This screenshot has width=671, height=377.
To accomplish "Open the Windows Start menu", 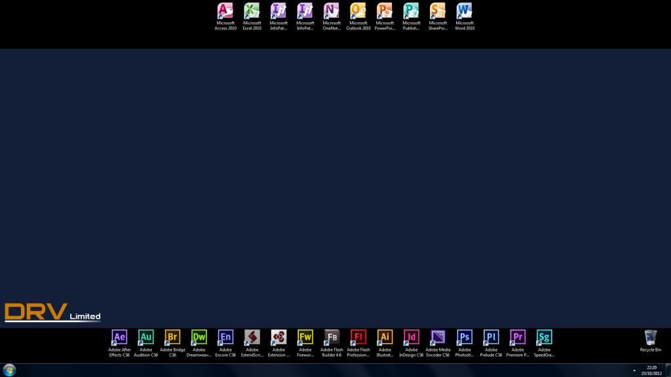I will (9, 370).
